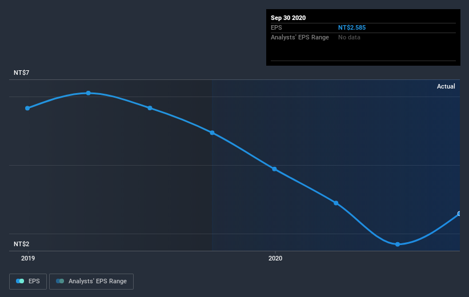Click the Sep 30 2020 tooltip header

[288, 18]
